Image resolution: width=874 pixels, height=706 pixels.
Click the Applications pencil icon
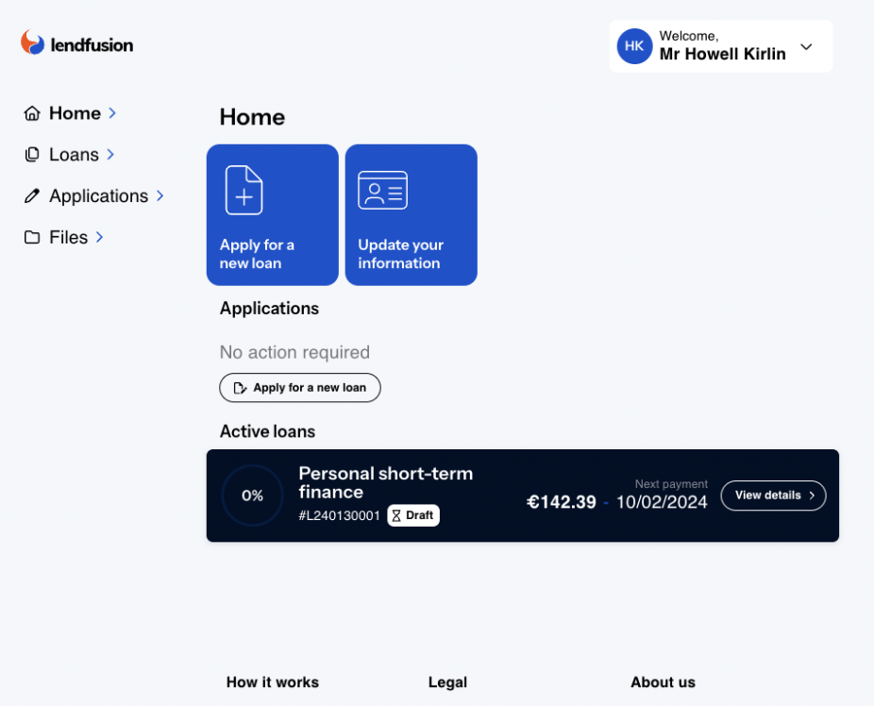(32, 196)
